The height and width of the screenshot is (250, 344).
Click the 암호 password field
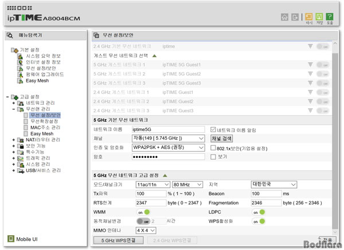click(x=168, y=157)
